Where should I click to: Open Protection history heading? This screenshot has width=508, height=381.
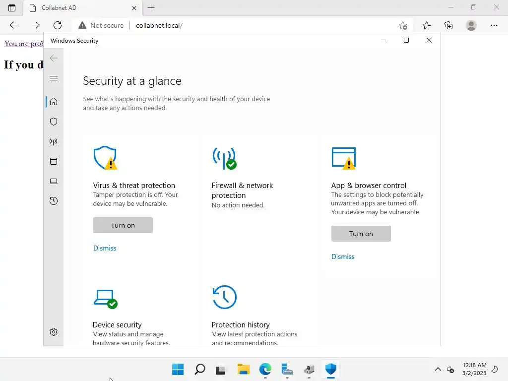[241, 324]
